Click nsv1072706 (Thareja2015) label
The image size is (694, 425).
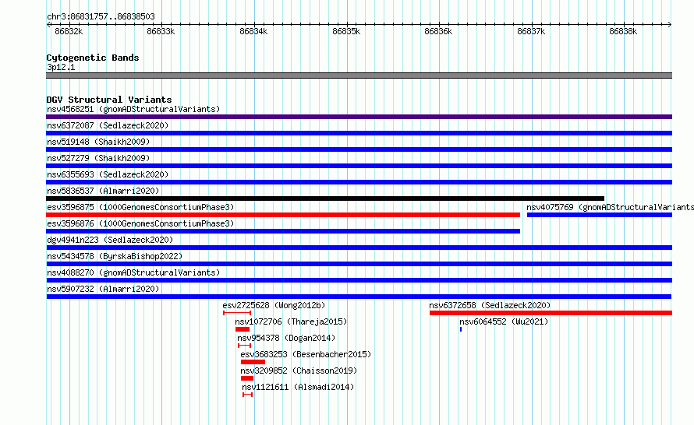pos(291,321)
